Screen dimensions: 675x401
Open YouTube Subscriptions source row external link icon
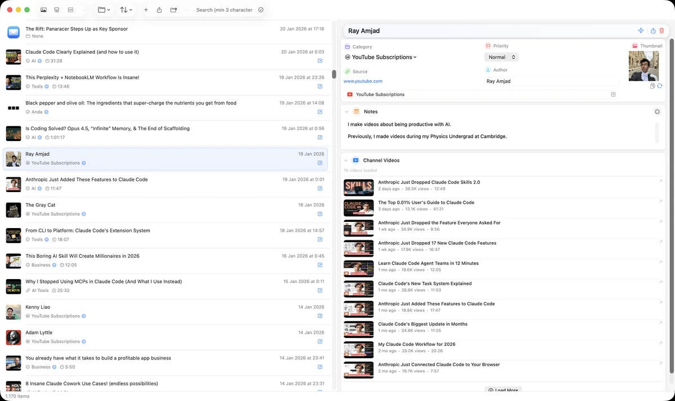click(x=613, y=94)
